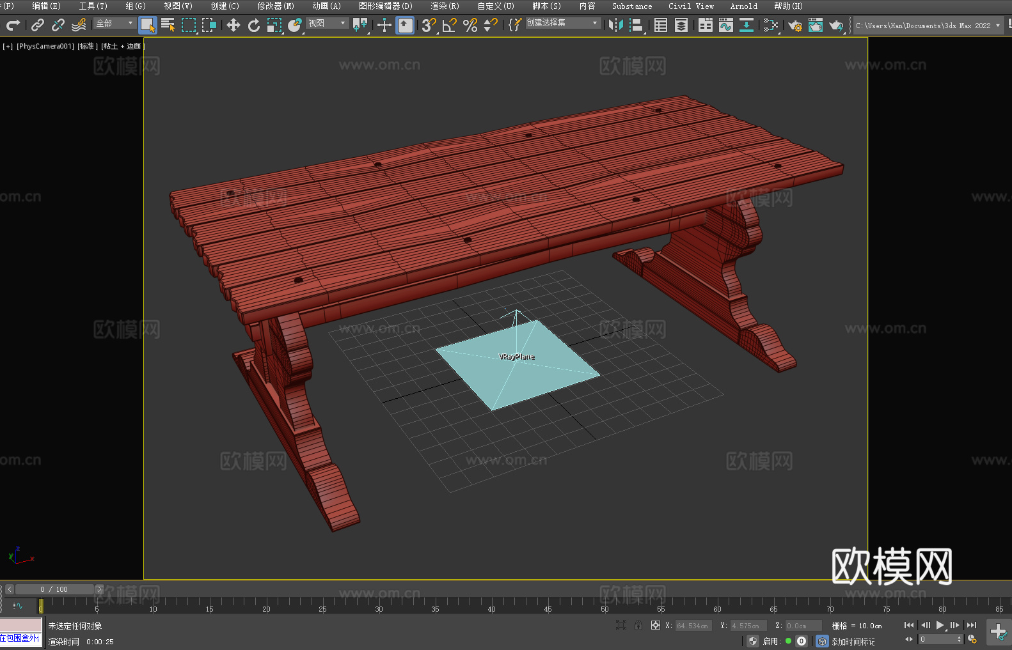Open Substance menu
The image size is (1012, 650).
632,6
